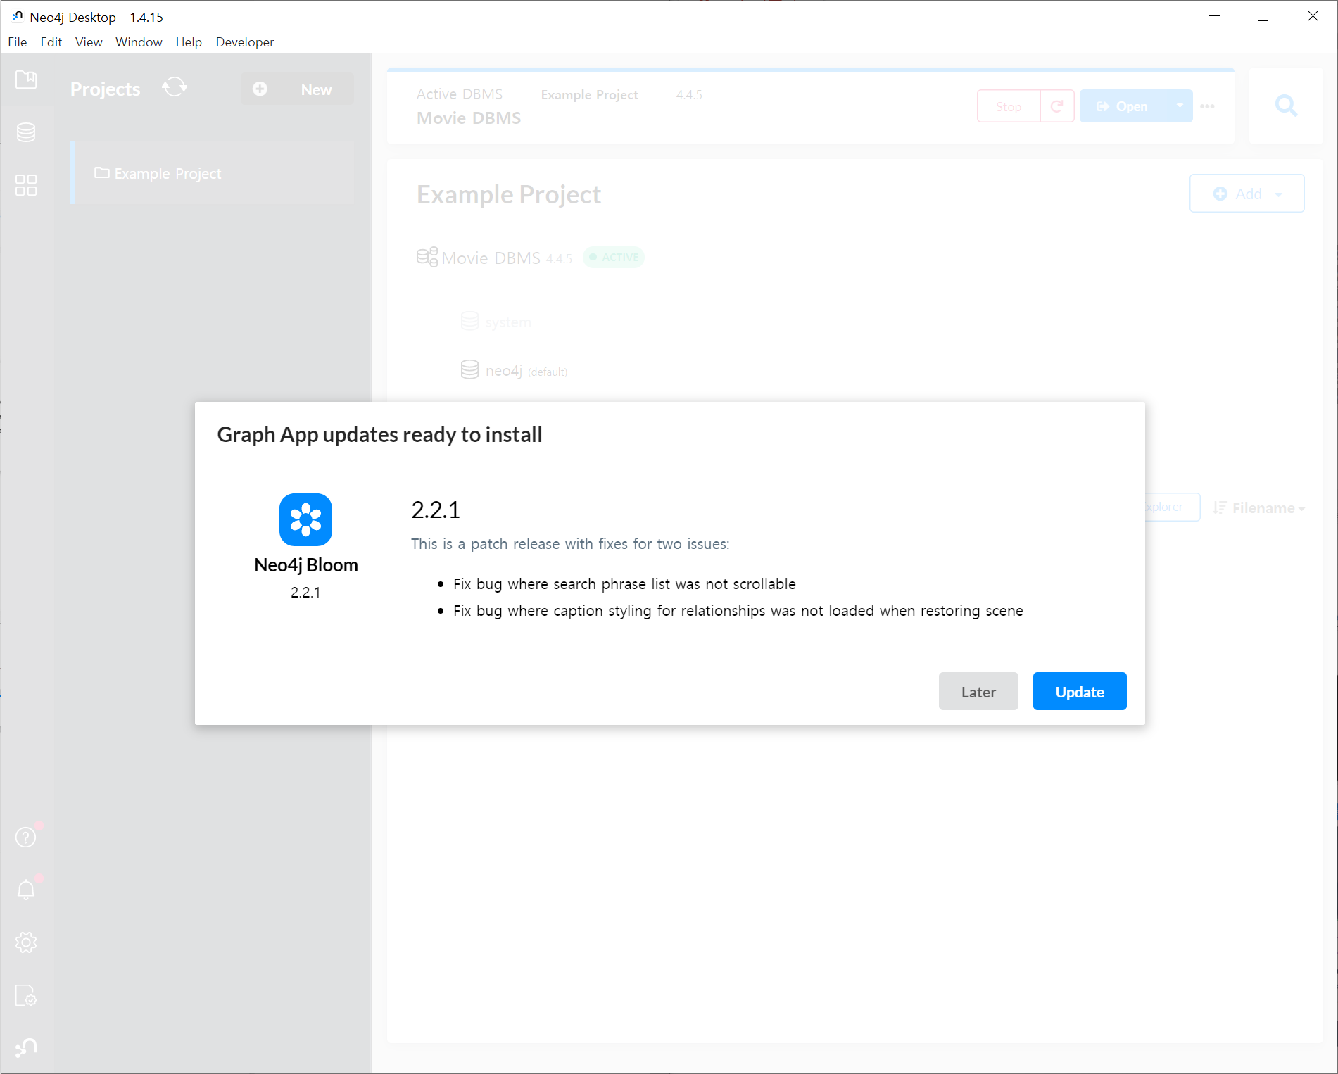Minimize the Neo4j Desktop window
Image resolution: width=1338 pixels, height=1074 pixels.
click(x=1214, y=16)
